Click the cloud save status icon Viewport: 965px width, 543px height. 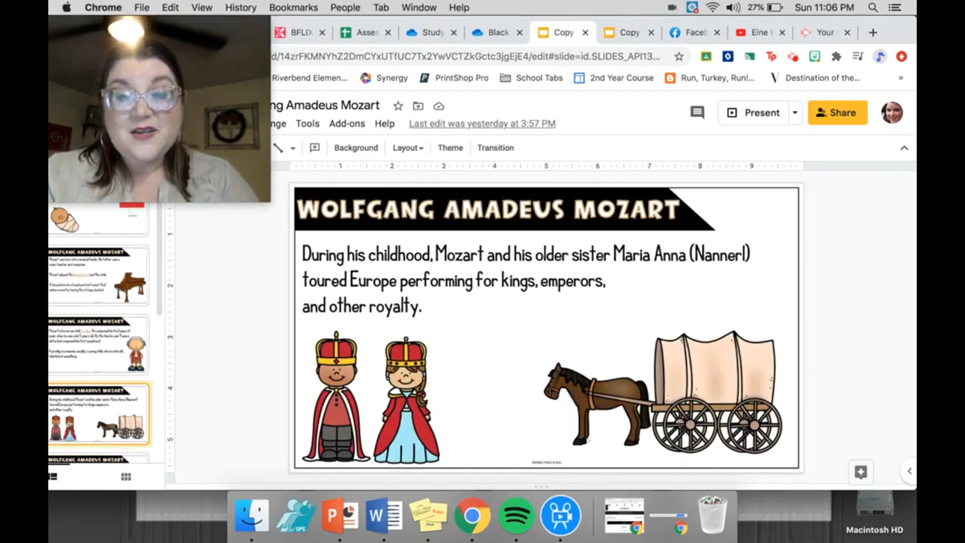pos(439,106)
